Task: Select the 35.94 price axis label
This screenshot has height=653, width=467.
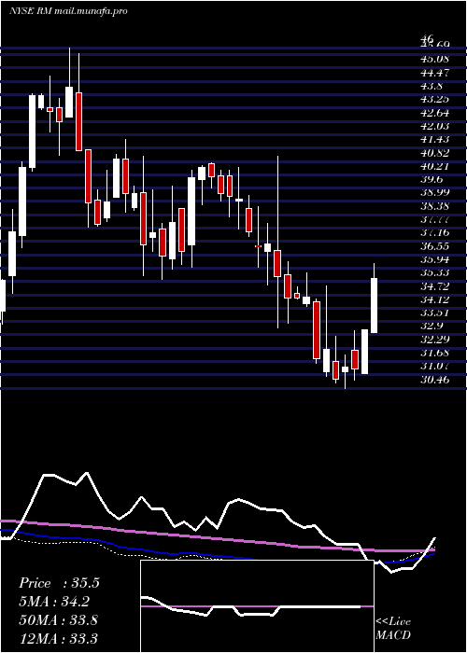Action: click(435, 260)
